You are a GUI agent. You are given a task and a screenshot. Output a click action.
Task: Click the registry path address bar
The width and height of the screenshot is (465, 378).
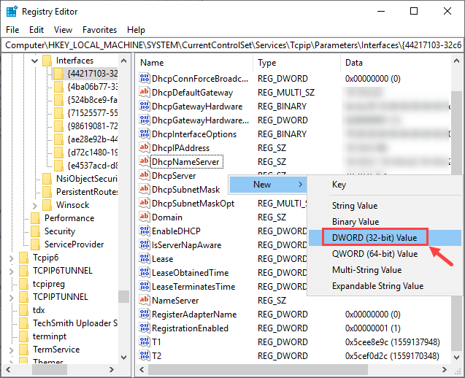click(232, 45)
